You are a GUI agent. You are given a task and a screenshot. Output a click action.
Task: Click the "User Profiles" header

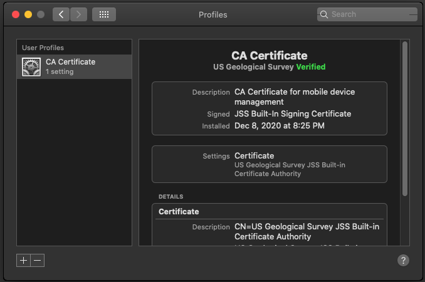click(43, 48)
